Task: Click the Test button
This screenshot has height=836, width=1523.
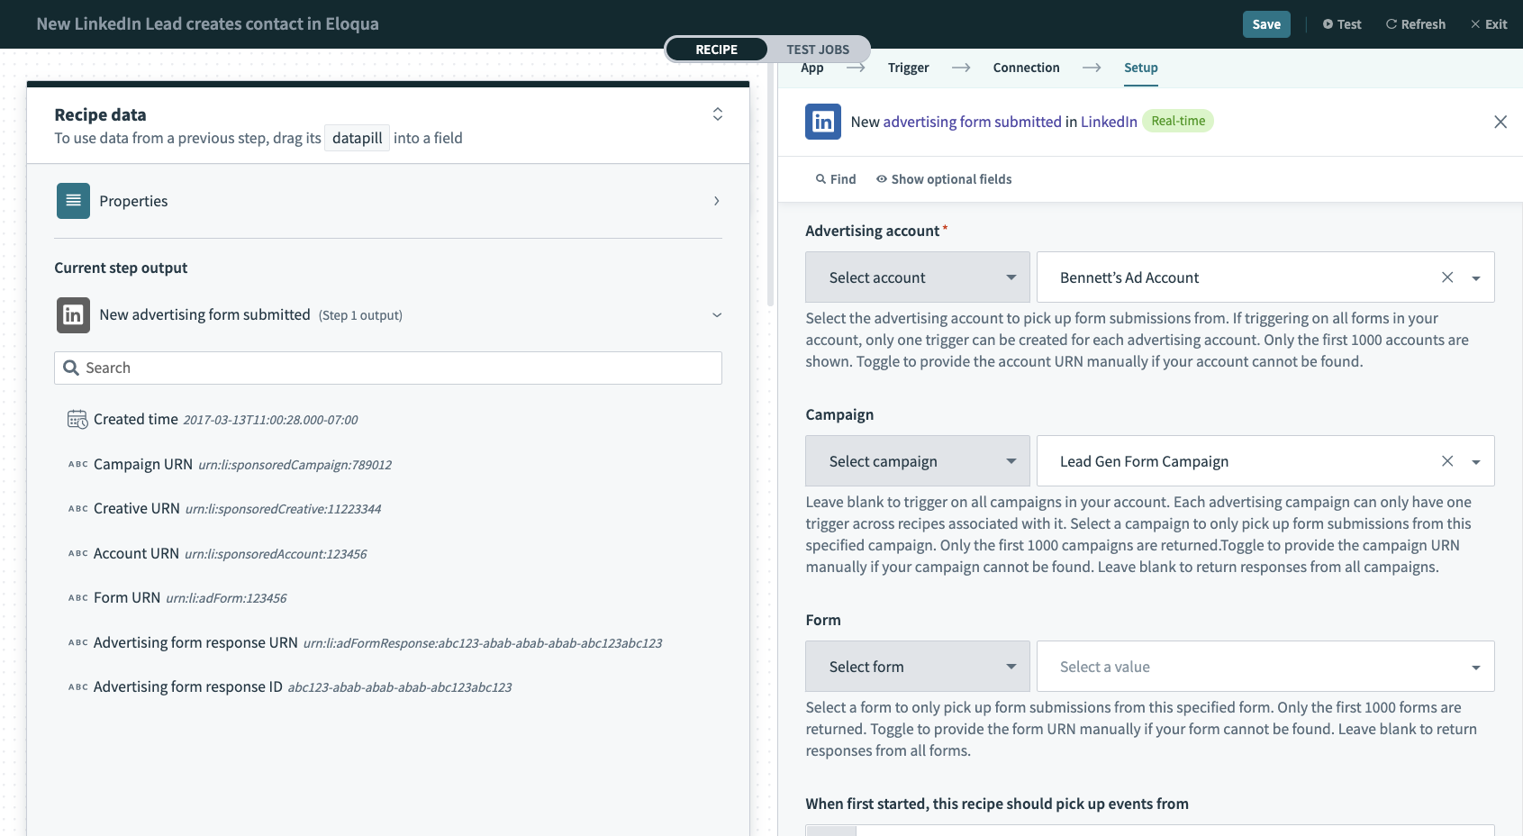Action: [1342, 24]
